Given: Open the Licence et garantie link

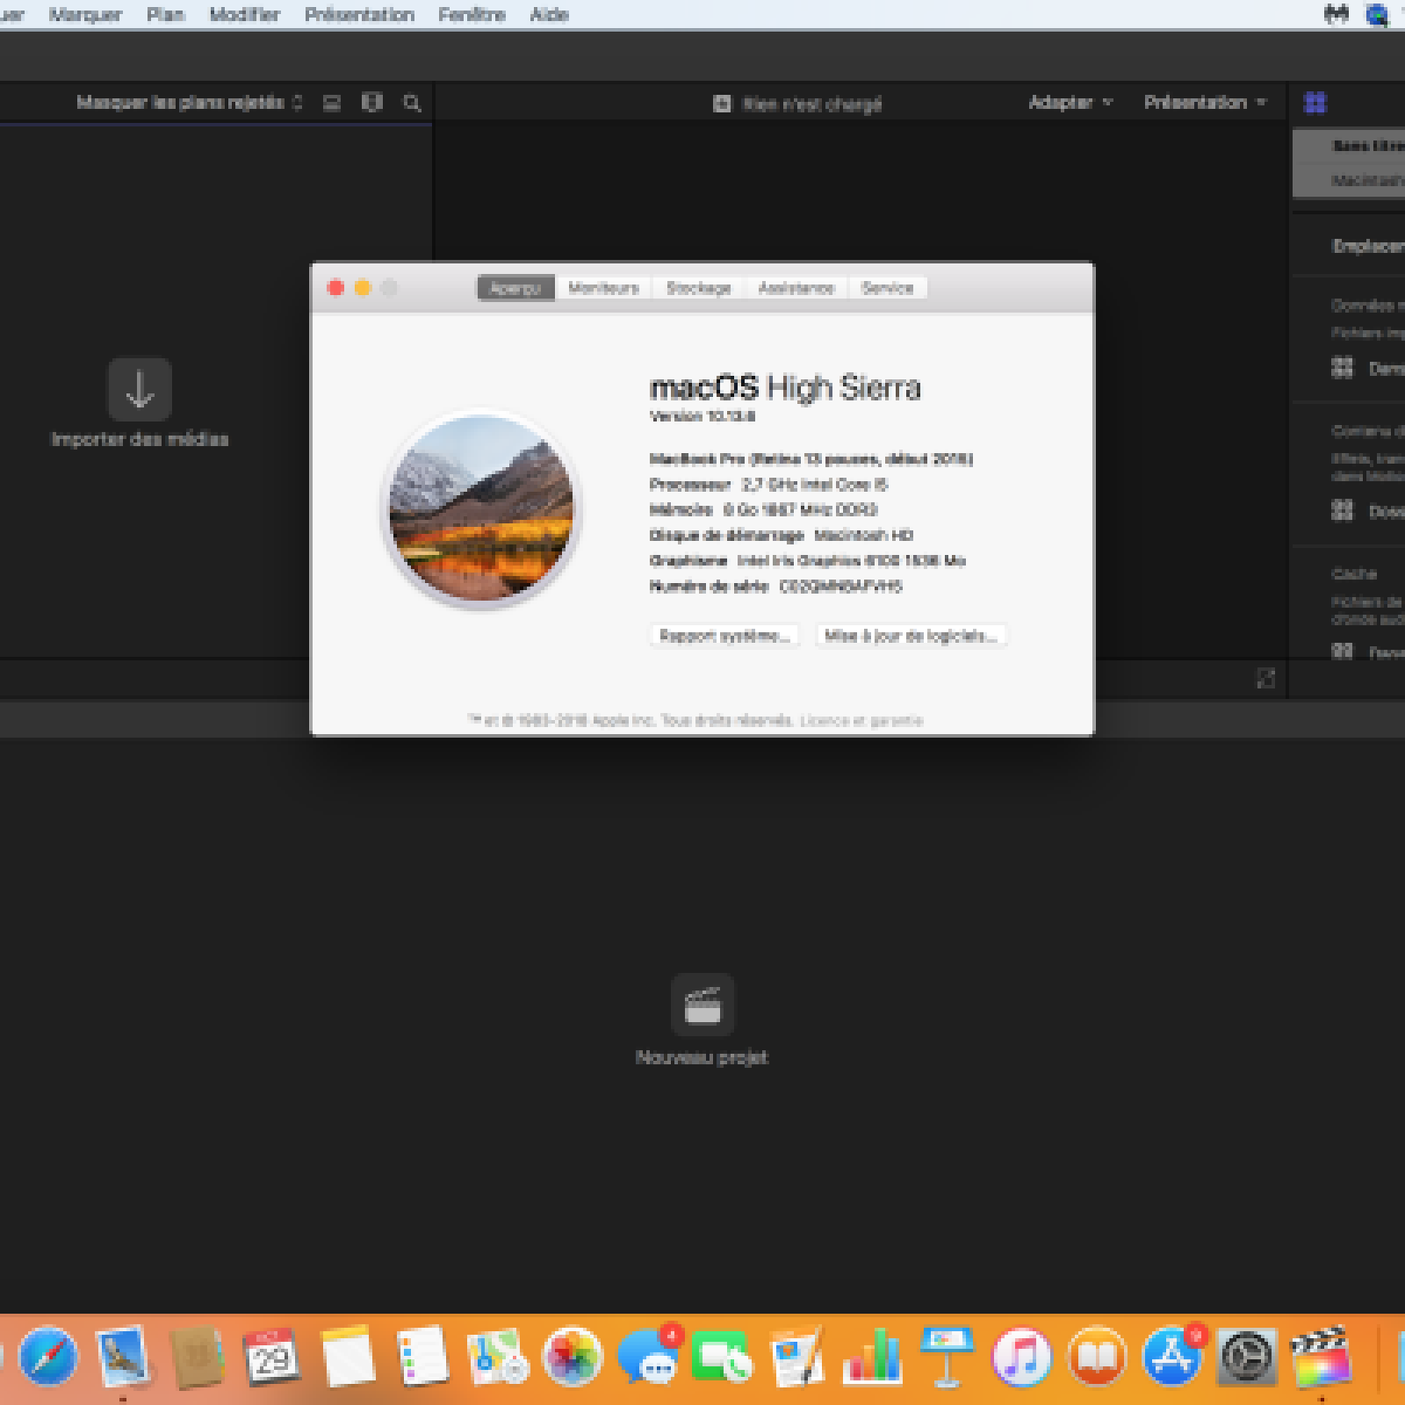Looking at the screenshot, I should (861, 721).
